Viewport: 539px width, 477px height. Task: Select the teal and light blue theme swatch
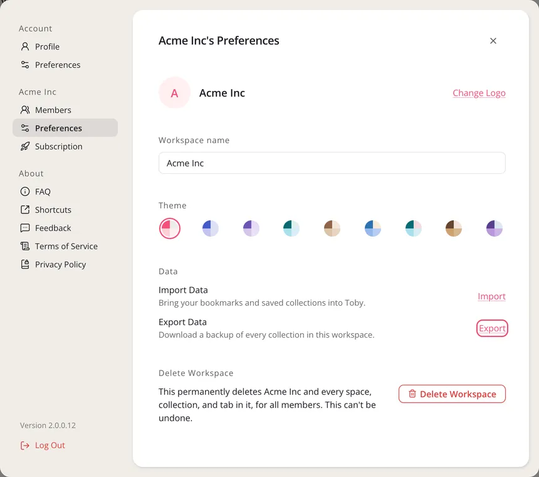[291, 228]
